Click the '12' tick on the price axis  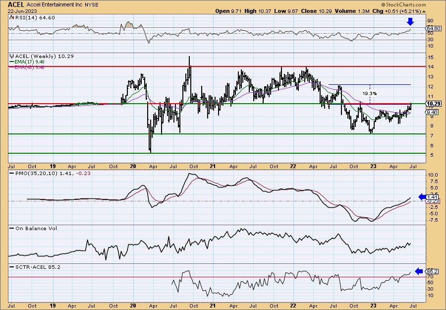(430, 86)
